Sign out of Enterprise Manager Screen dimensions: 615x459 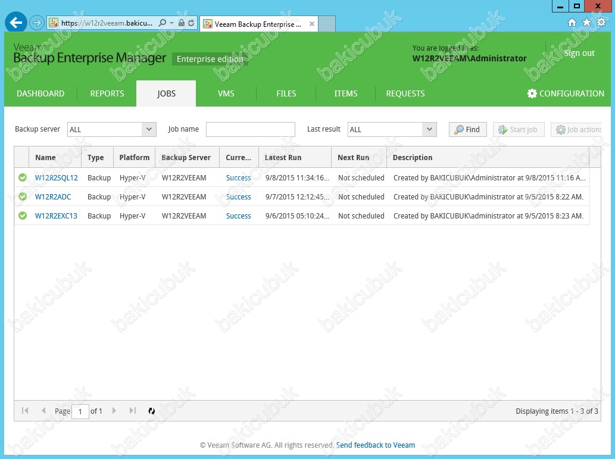point(579,53)
